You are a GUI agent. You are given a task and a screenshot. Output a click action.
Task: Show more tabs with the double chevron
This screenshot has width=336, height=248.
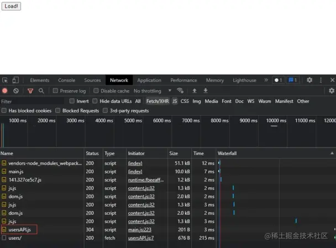point(266,80)
